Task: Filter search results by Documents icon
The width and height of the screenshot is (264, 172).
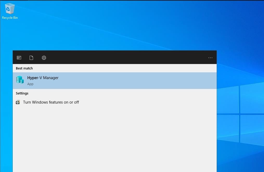Action: point(31,58)
